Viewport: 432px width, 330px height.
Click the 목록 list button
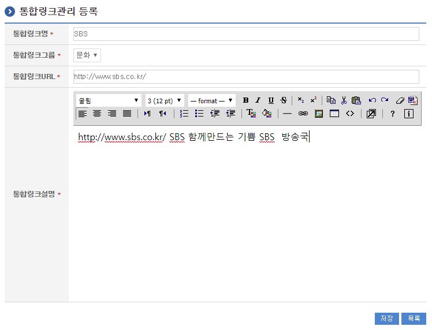[x=414, y=318]
